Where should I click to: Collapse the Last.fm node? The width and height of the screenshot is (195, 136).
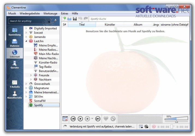point(26,41)
